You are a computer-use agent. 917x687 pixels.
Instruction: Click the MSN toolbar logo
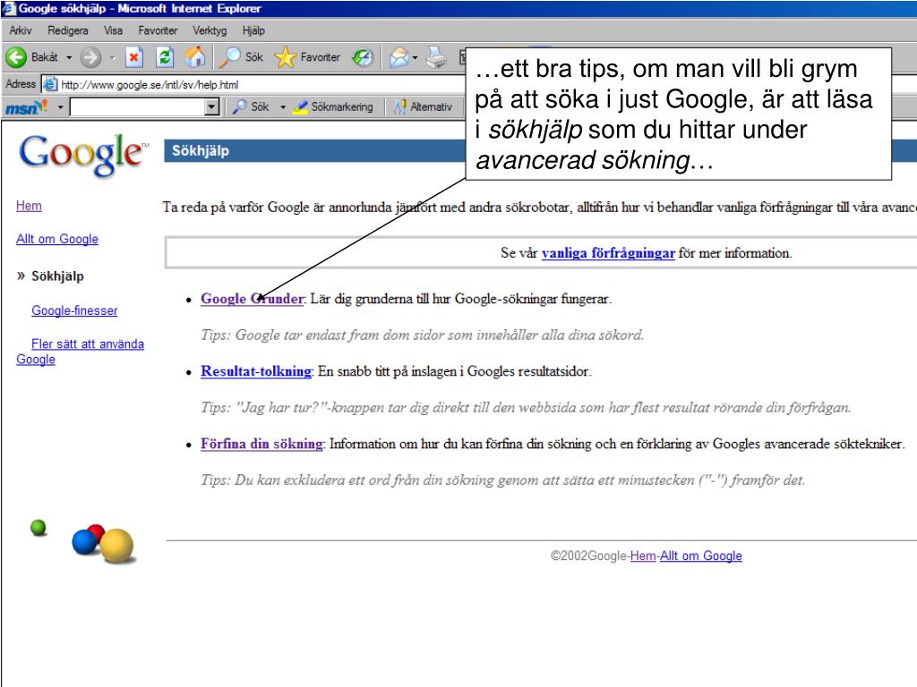pos(27,107)
